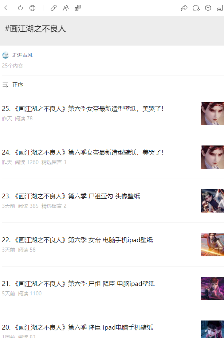Screen dimensions: 224x338
Task: Open the chat bubble icon in the toolbar
Action: [x=196, y=8]
